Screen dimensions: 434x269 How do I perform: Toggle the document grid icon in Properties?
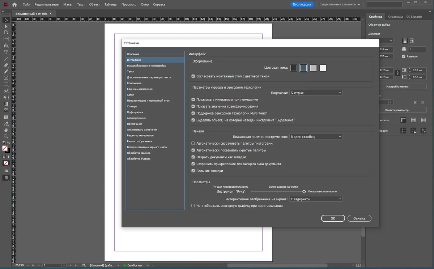(424, 120)
